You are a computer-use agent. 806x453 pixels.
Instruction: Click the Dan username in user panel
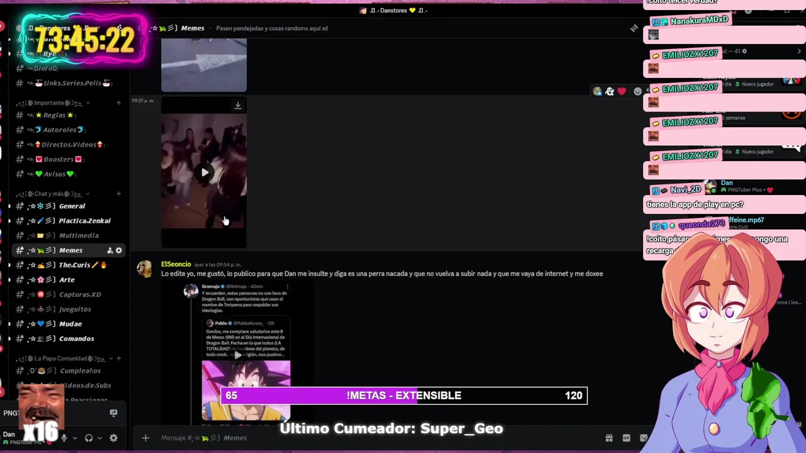(9, 434)
